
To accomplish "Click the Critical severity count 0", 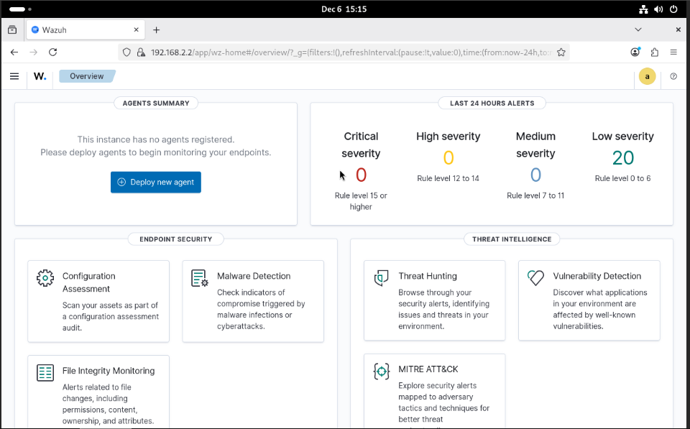I will click(x=361, y=175).
